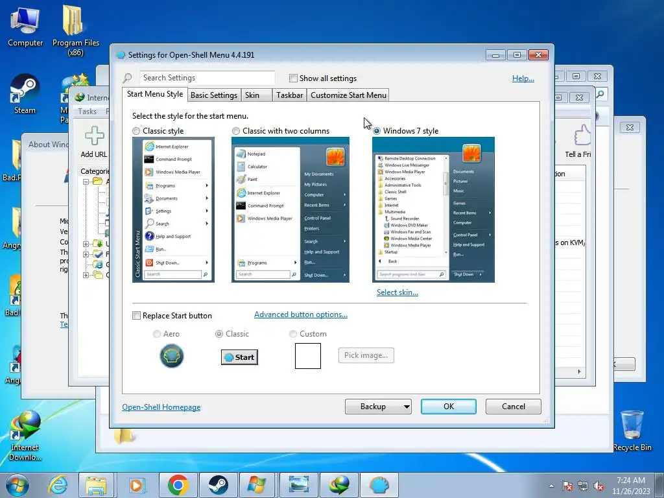The height and width of the screenshot is (498, 664).
Task: Click the Add URL icon in Download Manager
Action: click(94, 136)
